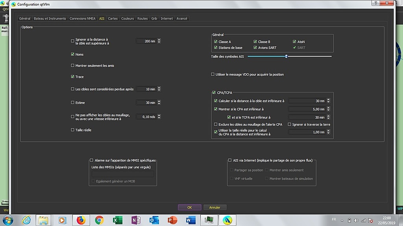Open Outlook from the taskbar
This screenshot has width=403, height=226.
(x=154, y=220)
